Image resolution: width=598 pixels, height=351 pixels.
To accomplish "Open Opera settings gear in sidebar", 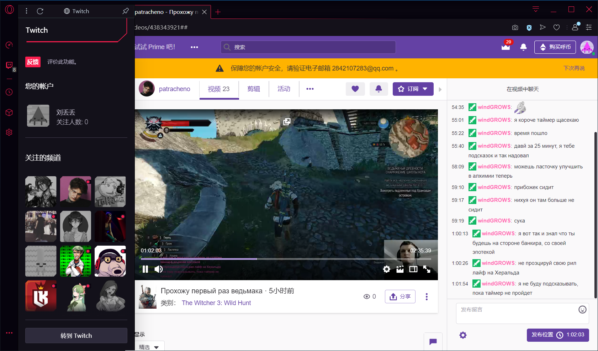I will (9, 132).
